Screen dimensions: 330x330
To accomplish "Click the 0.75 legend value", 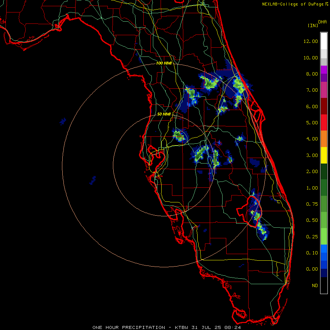I will (312, 204).
